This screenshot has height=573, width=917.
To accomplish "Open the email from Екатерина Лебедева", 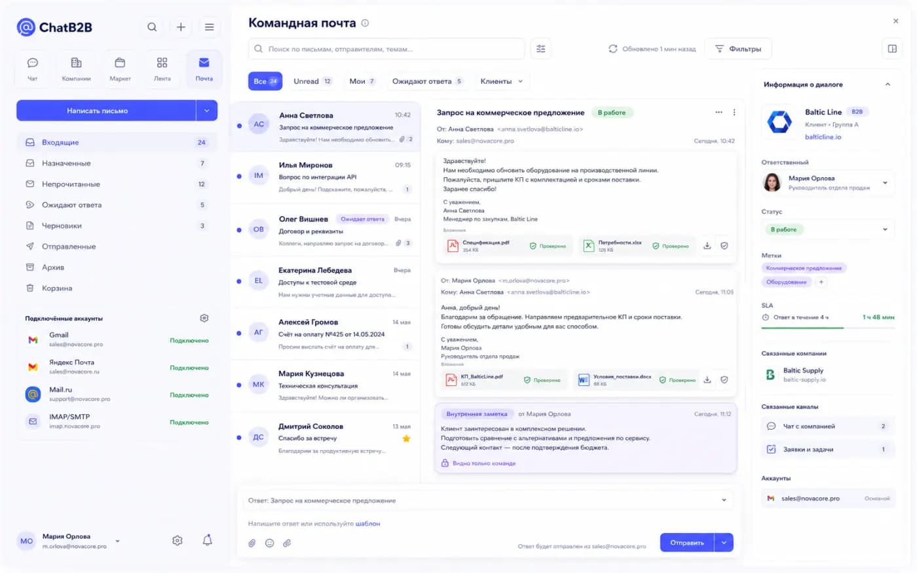I will tap(325, 282).
